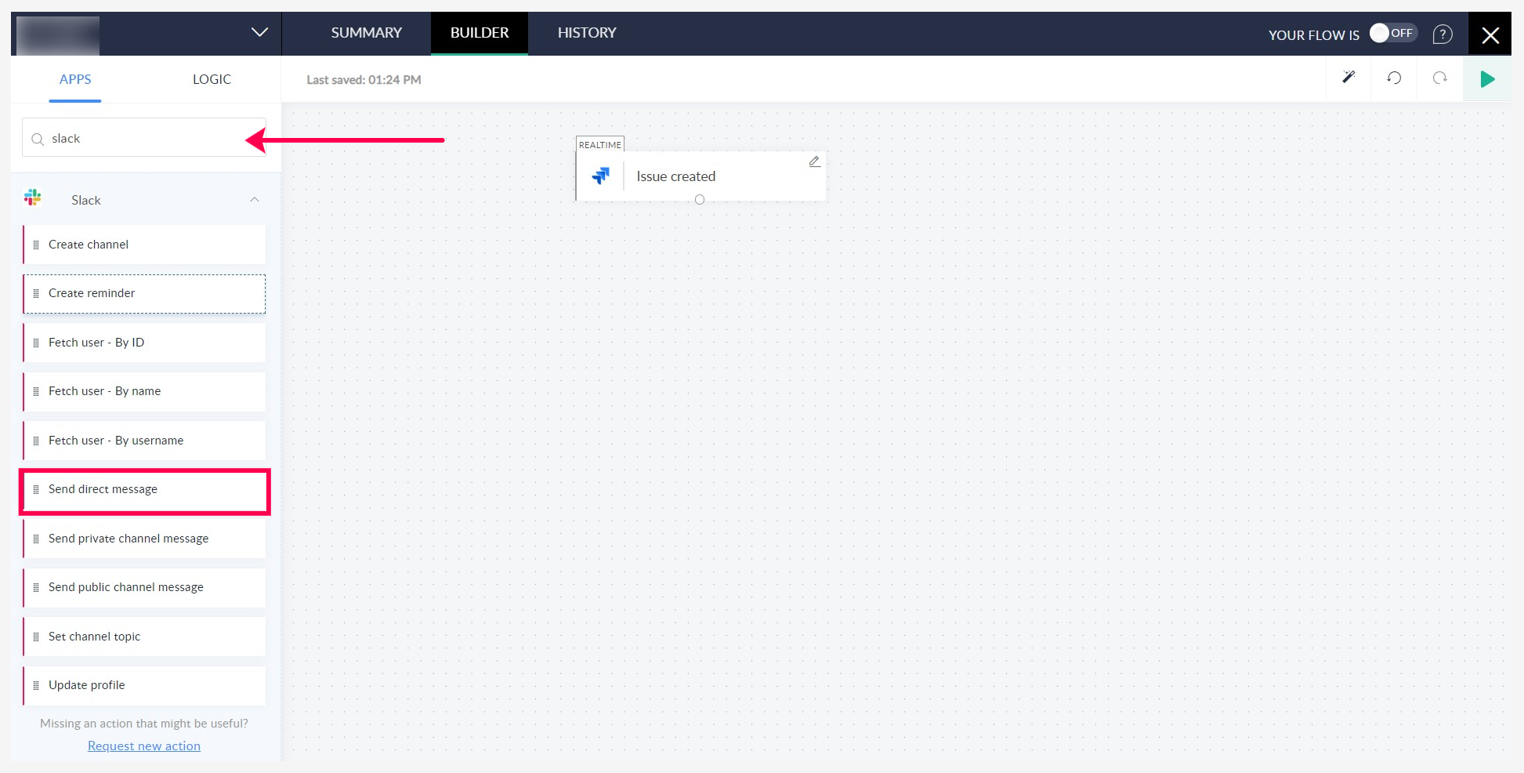The height and width of the screenshot is (773, 1524).
Task: Collapse the Slack actions list
Action: 255,200
